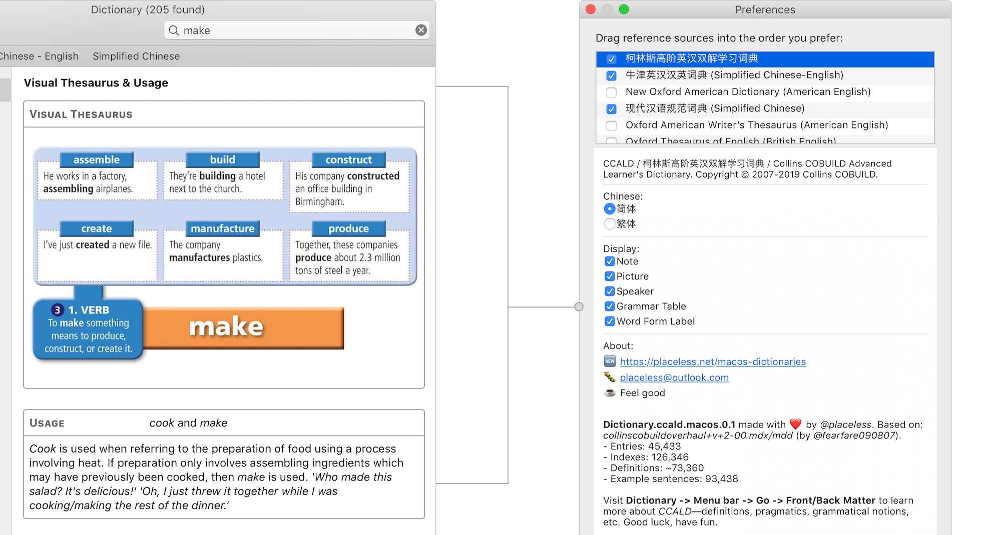The width and height of the screenshot is (1001, 535).
Task: Toggle the Grammar Table display option
Action: [x=610, y=306]
